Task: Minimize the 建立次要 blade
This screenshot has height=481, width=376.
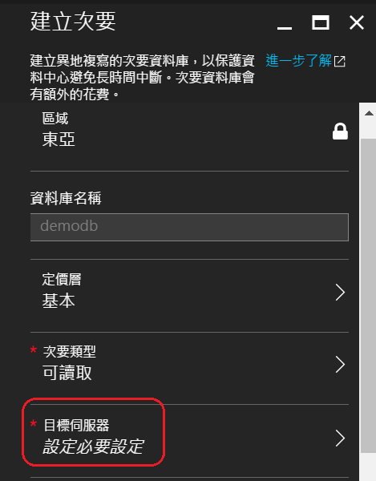Action: 285,28
